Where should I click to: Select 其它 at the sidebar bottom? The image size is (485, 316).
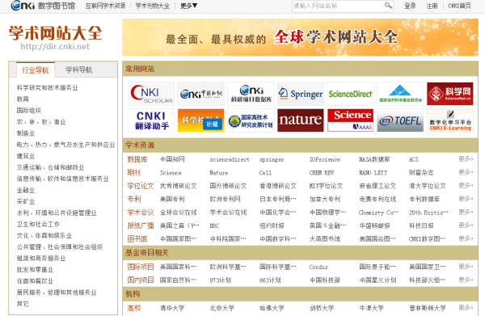pos(23,304)
